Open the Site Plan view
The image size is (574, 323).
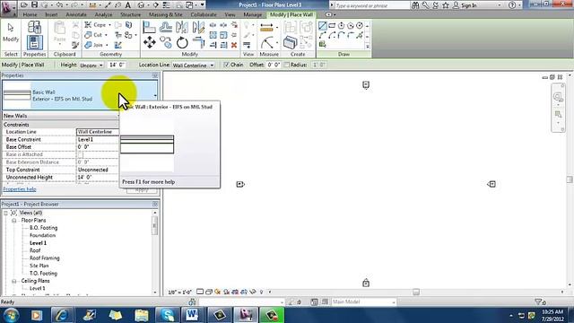[x=39, y=266]
